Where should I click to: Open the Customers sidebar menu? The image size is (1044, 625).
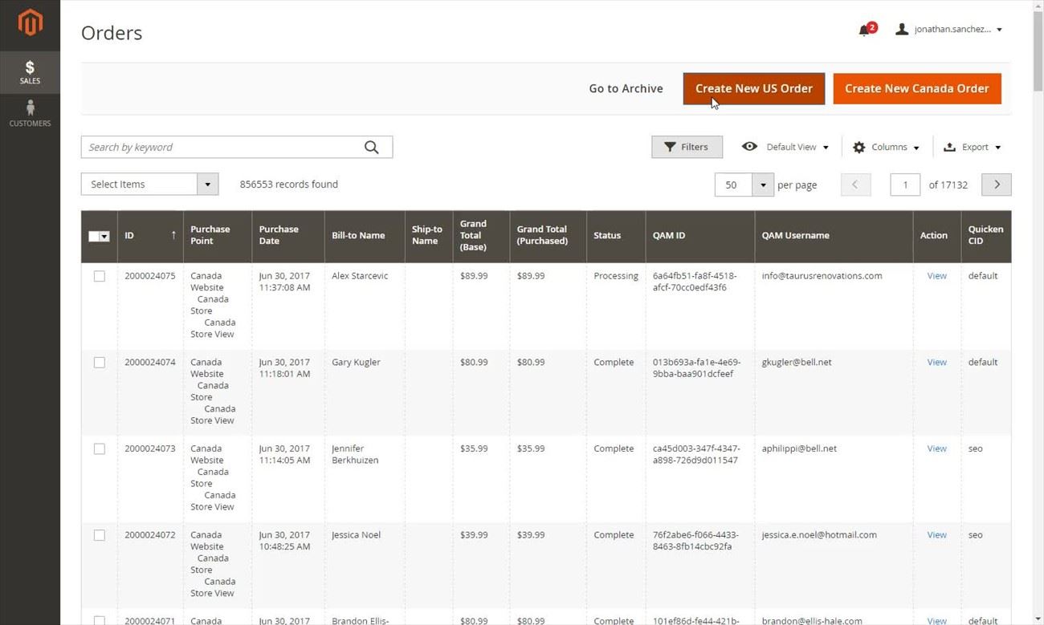point(30,114)
